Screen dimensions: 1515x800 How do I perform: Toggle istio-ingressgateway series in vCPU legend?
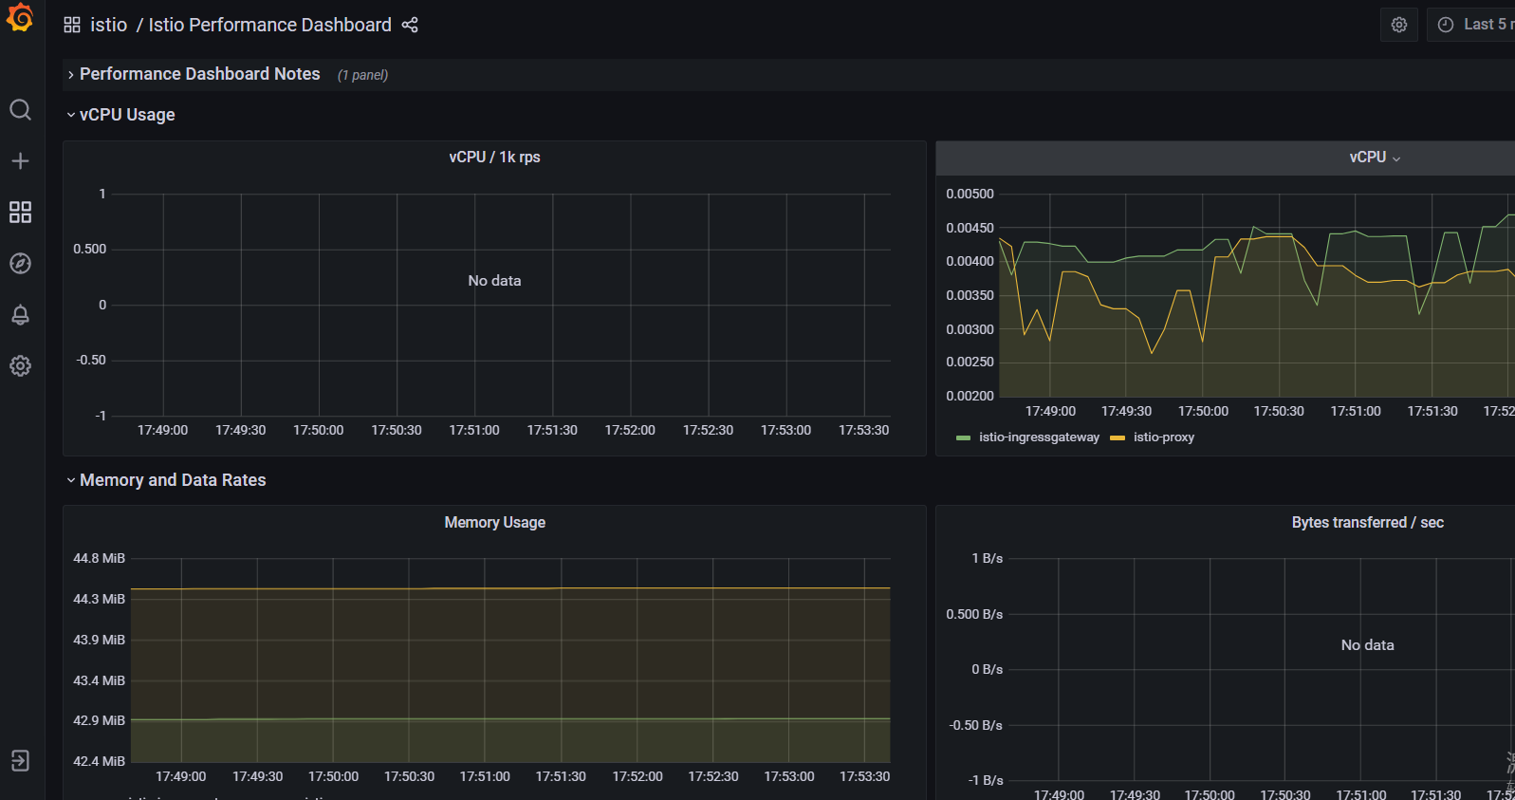tap(1039, 437)
